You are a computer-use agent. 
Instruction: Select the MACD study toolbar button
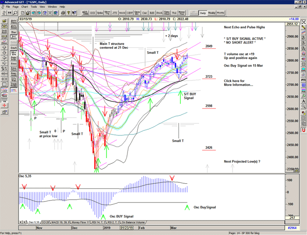(122, 13)
